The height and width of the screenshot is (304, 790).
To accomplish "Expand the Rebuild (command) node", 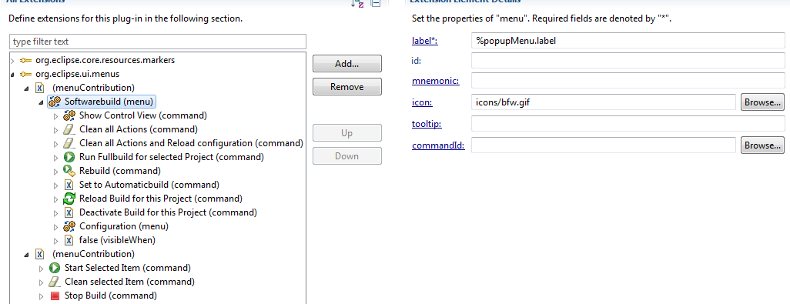I will (x=56, y=171).
